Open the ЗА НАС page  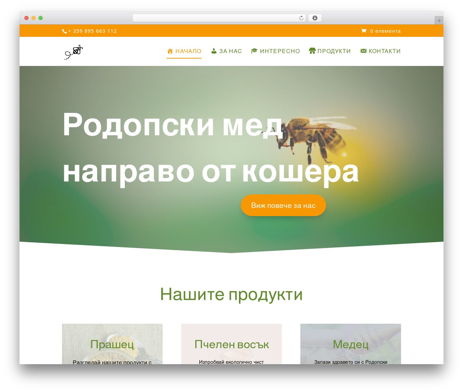point(226,51)
